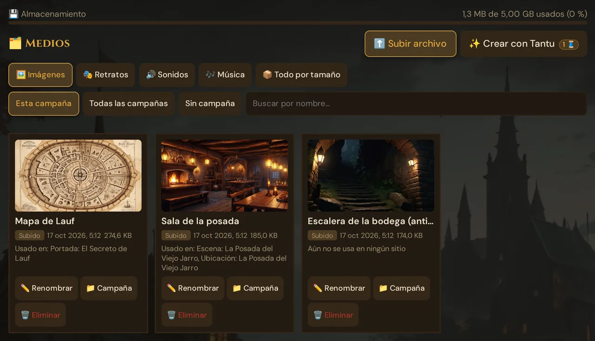Assign Mapa de Lauf to a campaign
595x341 pixels.
pos(109,288)
